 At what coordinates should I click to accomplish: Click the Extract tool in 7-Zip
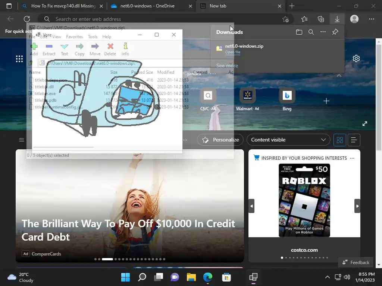[49, 50]
